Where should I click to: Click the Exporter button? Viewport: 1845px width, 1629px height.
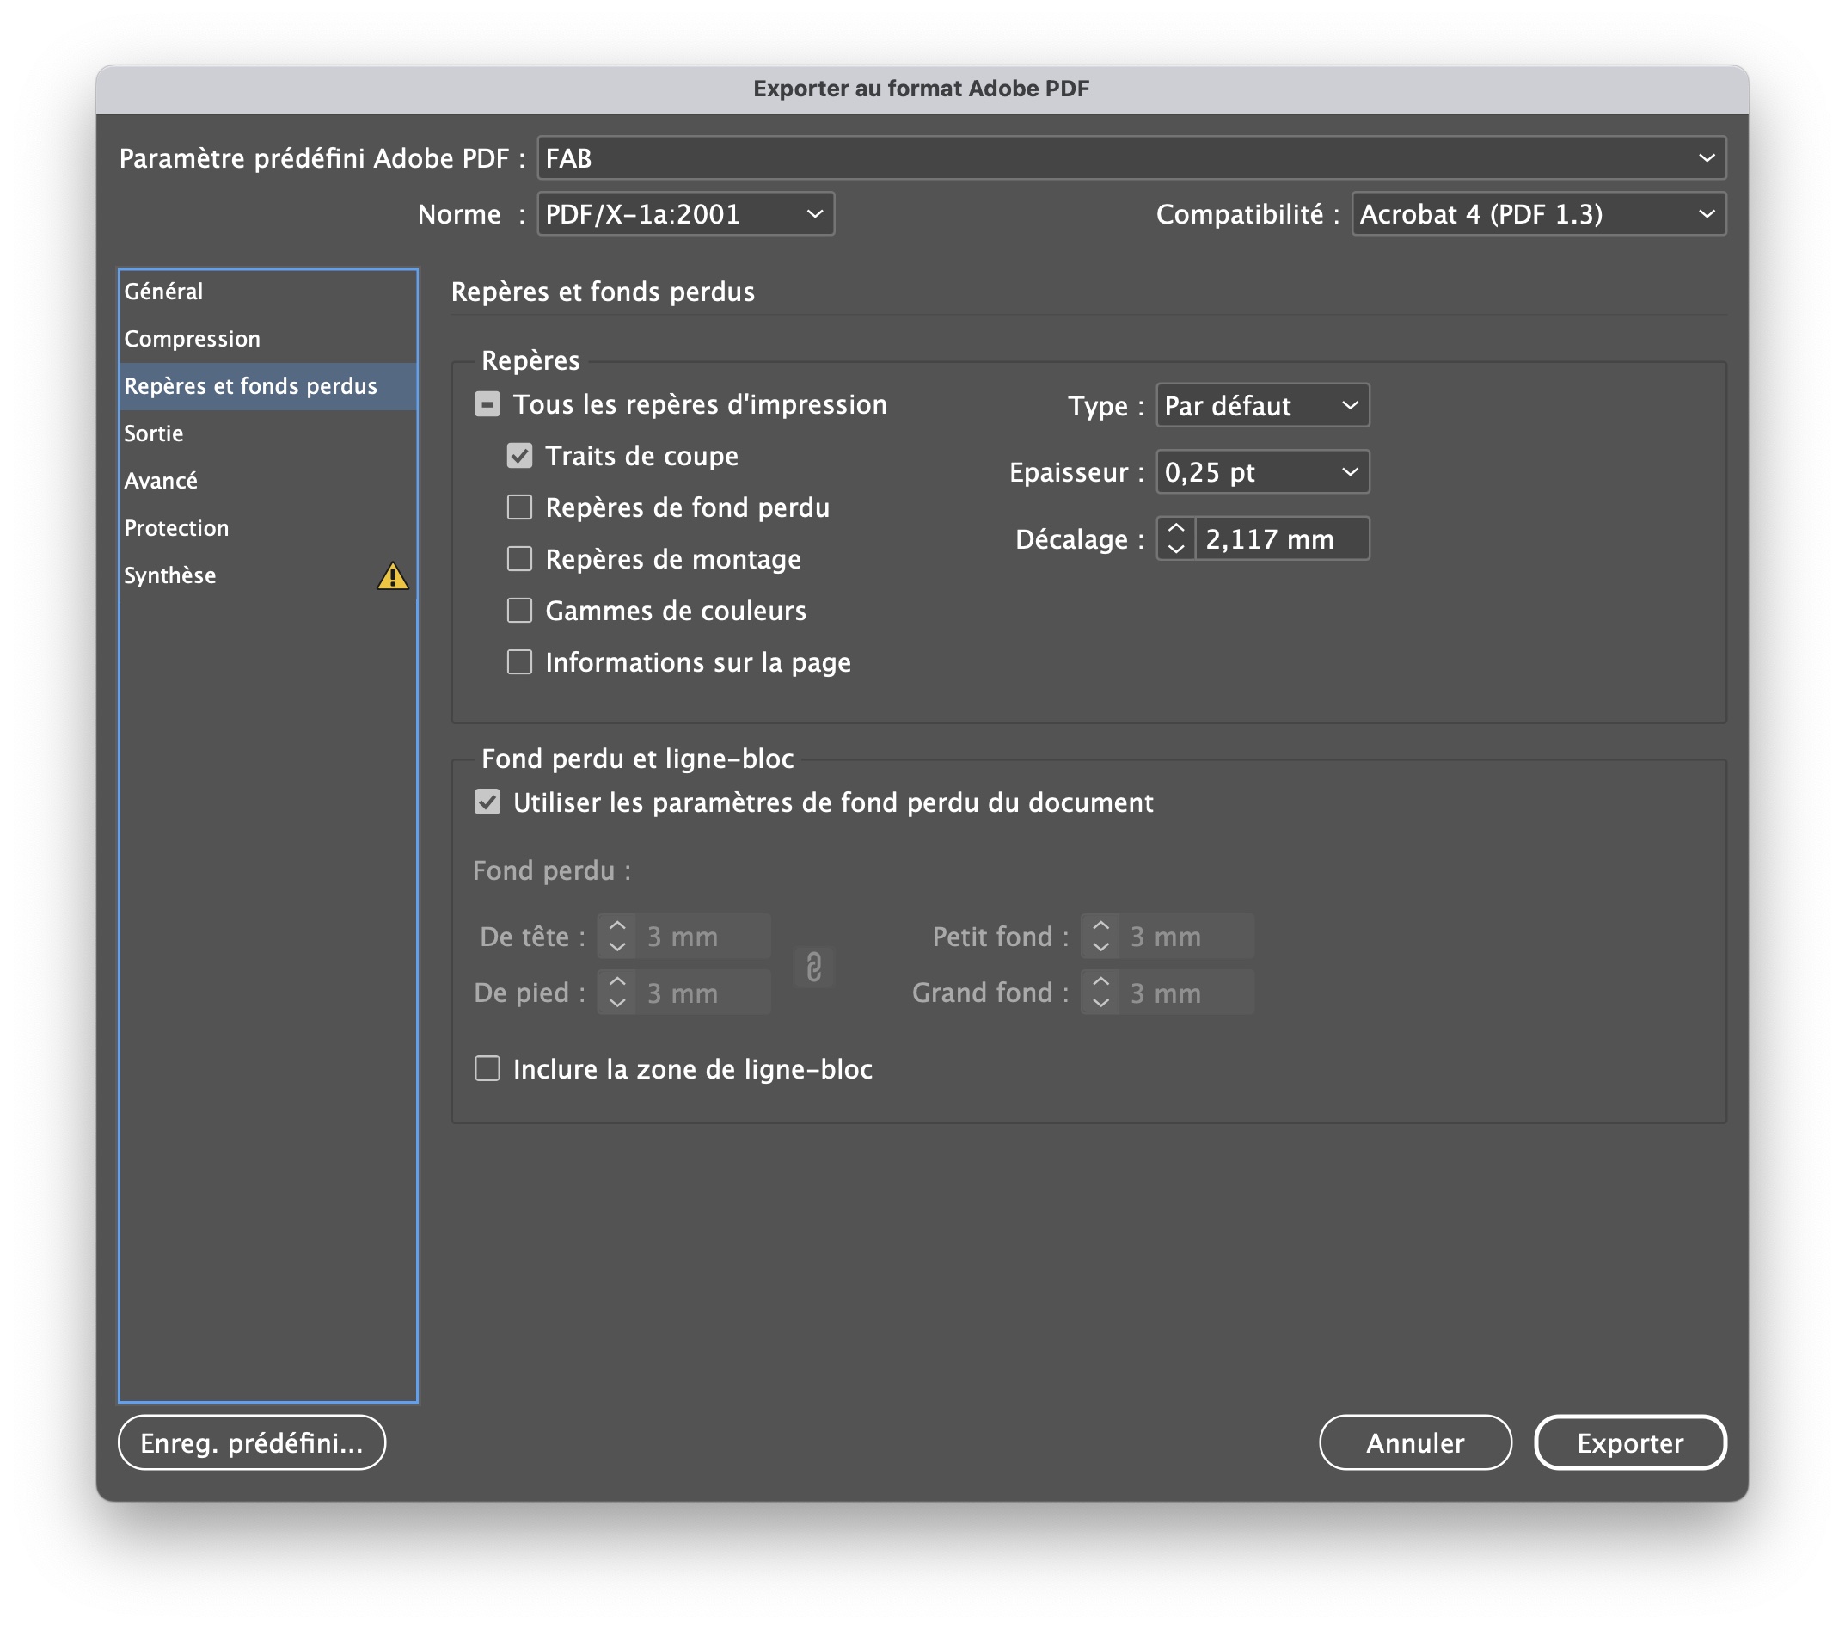(1629, 1443)
